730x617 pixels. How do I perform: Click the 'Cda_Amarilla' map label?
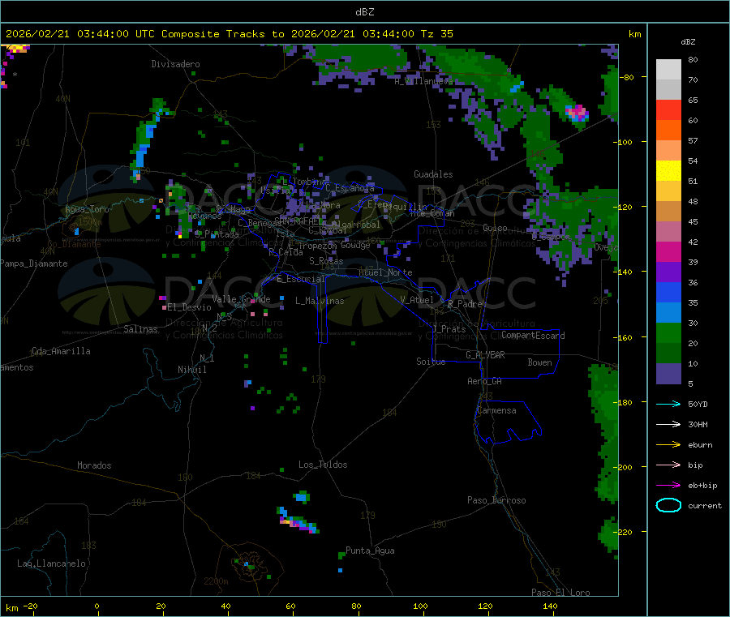61,351
